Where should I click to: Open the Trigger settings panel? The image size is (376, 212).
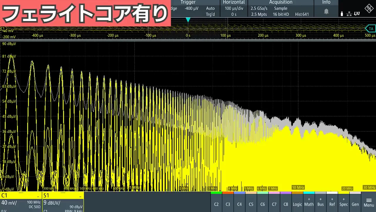point(195,8)
